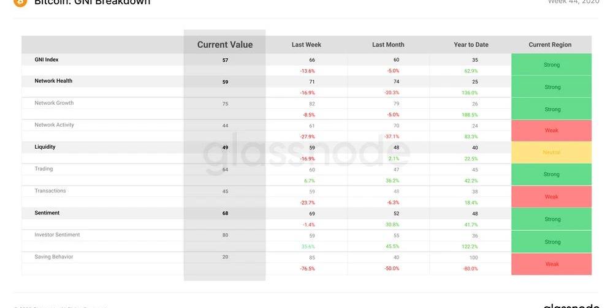
Task: Select the Transactions row label
Action: (x=50, y=191)
